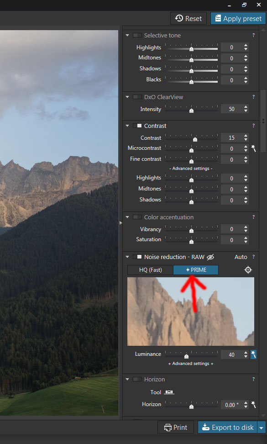Restore down the application window
Screen dimensions: 267x444
pyautogui.click(x=244, y=5)
